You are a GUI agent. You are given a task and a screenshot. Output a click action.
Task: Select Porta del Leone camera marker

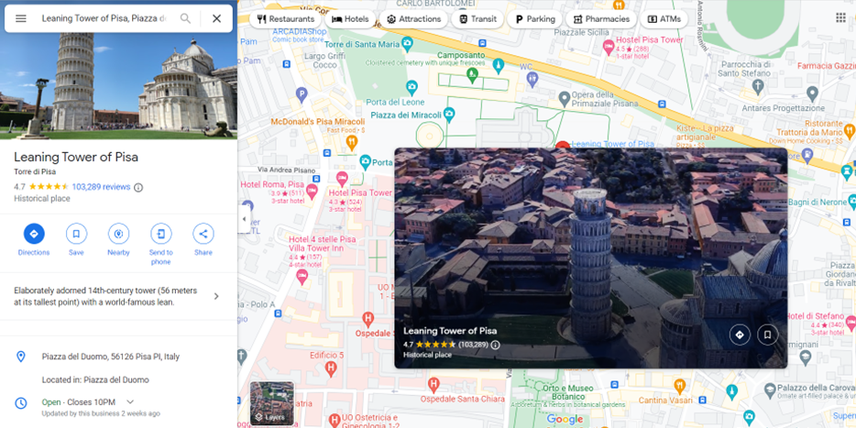412,87
